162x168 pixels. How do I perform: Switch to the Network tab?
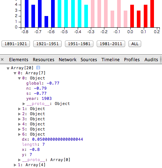click(x=67, y=60)
